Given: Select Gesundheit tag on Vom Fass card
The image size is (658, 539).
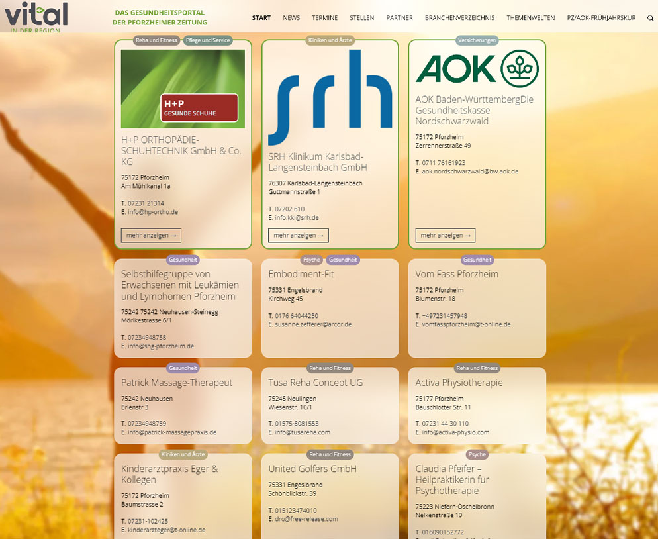Looking at the screenshot, I should [x=477, y=260].
